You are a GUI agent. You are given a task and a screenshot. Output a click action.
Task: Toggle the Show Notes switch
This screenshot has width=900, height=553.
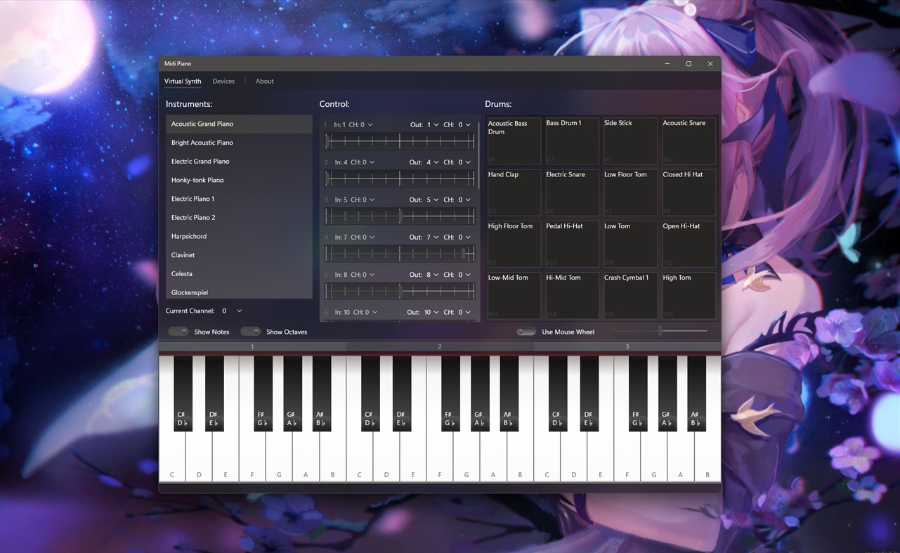pos(178,332)
